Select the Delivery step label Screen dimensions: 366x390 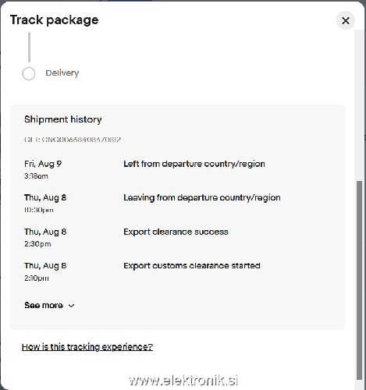point(62,73)
